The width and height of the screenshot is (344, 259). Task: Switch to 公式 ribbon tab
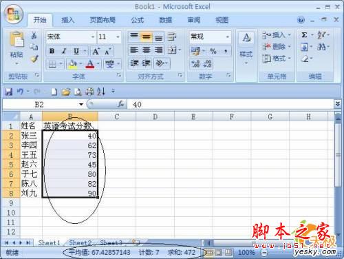pos(137,20)
